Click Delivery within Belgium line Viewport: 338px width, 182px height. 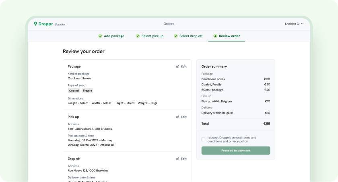click(x=236, y=113)
